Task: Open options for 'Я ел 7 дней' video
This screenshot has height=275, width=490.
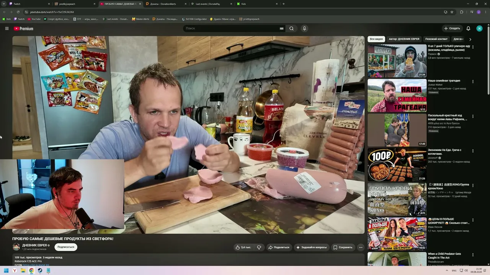Action: coord(473,47)
